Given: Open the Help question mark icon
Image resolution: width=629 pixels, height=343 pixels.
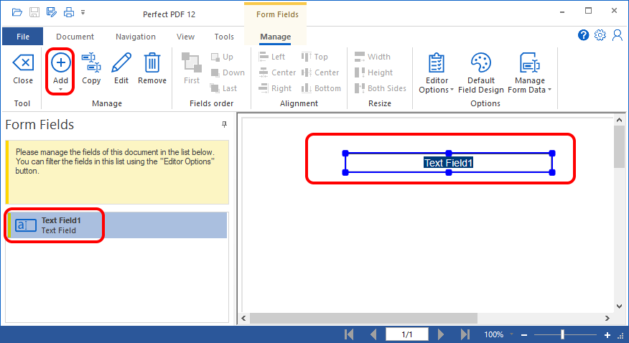Looking at the screenshot, I should [583, 35].
